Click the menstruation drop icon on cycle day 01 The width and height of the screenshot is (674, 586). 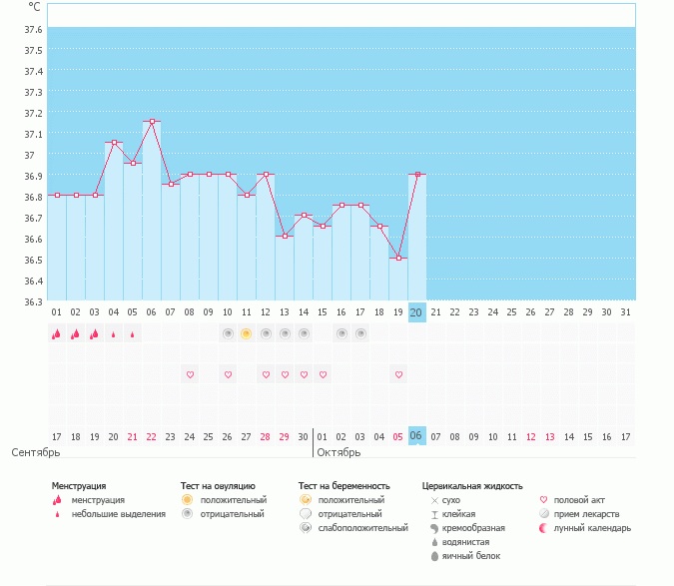tap(57, 334)
